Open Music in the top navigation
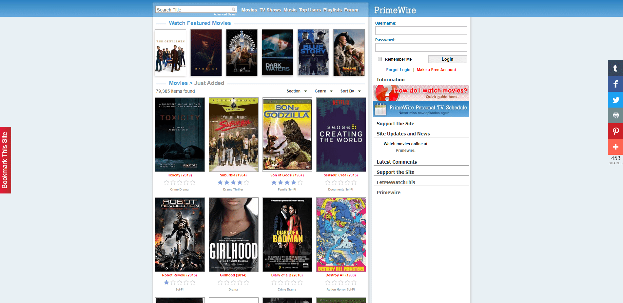623x303 pixels. [290, 10]
